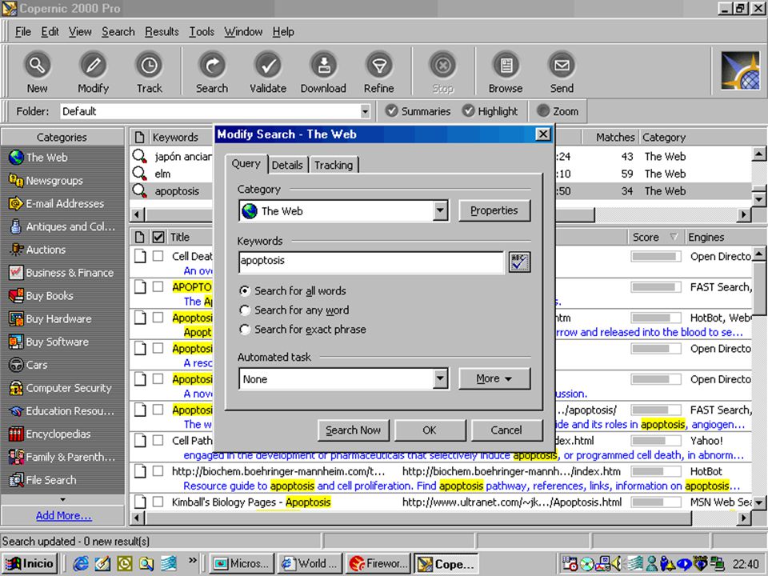The height and width of the screenshot is (576, 768).
Task: Select the Newsgroups category
Action: coord(46,180)
